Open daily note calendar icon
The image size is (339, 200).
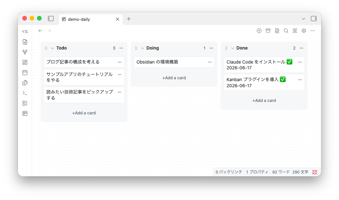pos(25,73)
